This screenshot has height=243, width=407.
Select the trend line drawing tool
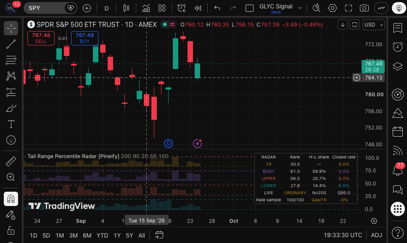[x=11, y=44]
